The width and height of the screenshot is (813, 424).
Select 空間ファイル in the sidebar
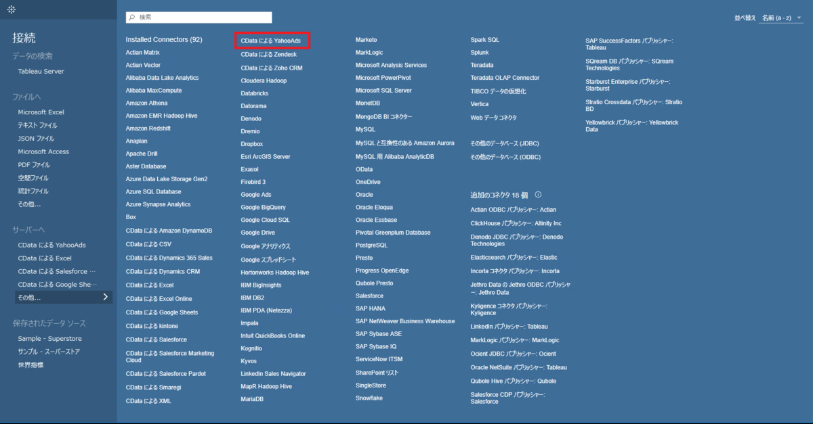[x=33, y=178]
